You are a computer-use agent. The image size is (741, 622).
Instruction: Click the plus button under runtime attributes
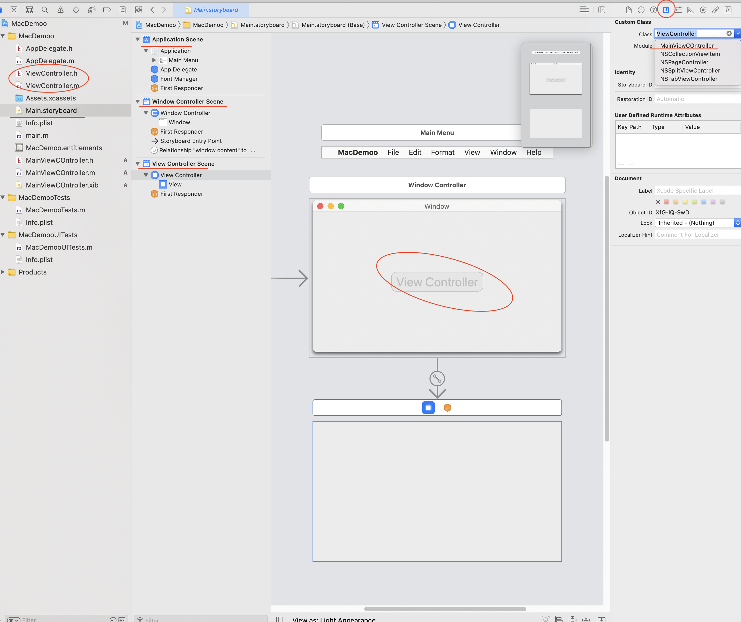coord(621,164)
